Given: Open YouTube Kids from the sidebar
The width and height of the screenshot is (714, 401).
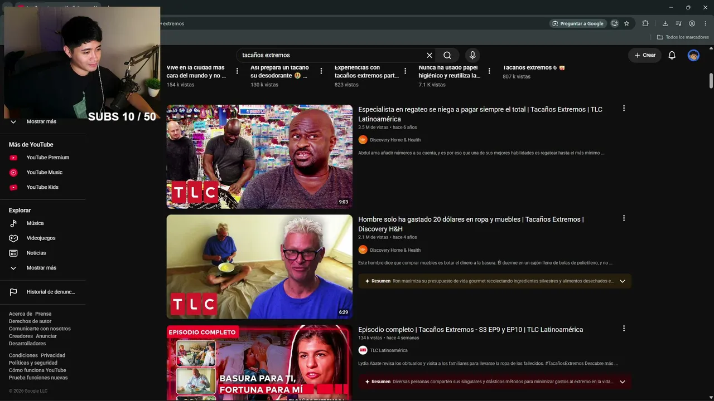Looking at the screenshot, I should coord(43,187).
